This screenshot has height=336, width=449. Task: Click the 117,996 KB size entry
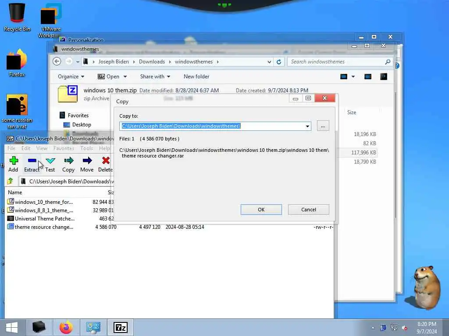pos(363,153)
